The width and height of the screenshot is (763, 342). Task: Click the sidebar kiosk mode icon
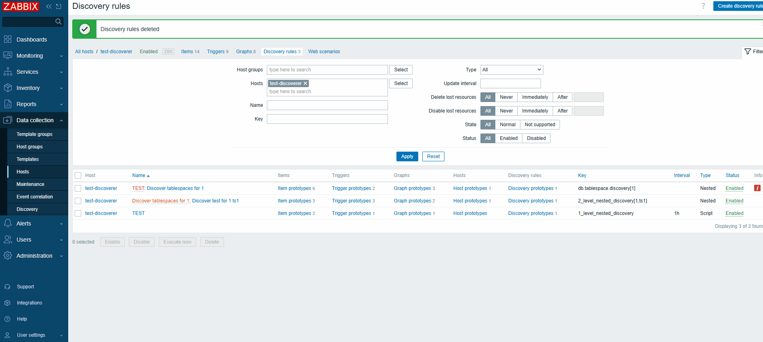[x=59, y=6]
